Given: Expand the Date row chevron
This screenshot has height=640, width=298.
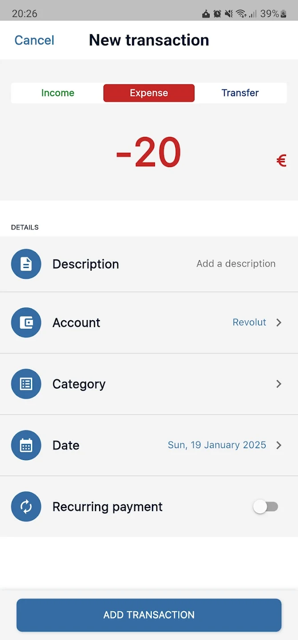Looking at the screenshot, I should (279, 445).
